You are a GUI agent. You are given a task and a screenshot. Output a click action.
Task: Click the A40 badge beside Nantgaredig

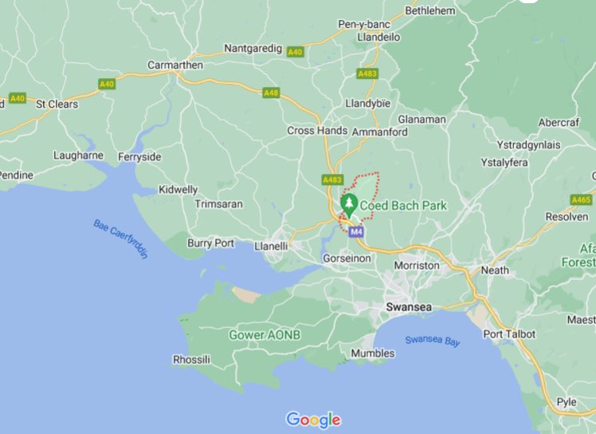(296, 52)
